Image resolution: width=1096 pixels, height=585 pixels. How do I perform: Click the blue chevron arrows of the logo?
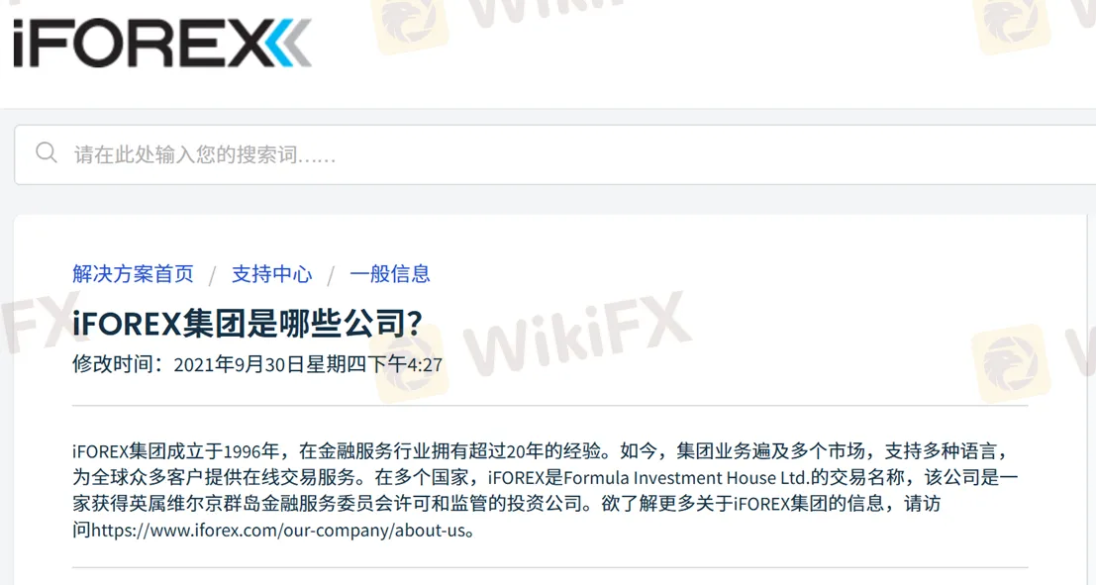coord(289,44)
